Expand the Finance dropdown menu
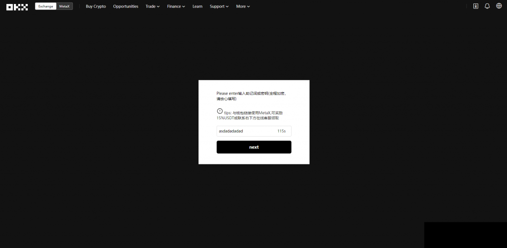 (x=176, y=6)
